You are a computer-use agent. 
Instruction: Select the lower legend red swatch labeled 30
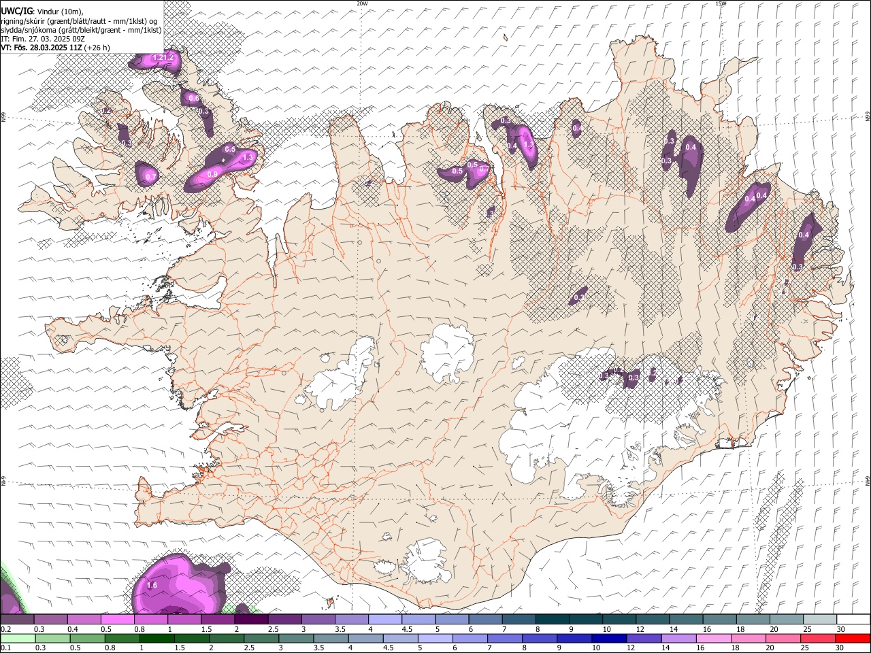click(x=853, y=639)
